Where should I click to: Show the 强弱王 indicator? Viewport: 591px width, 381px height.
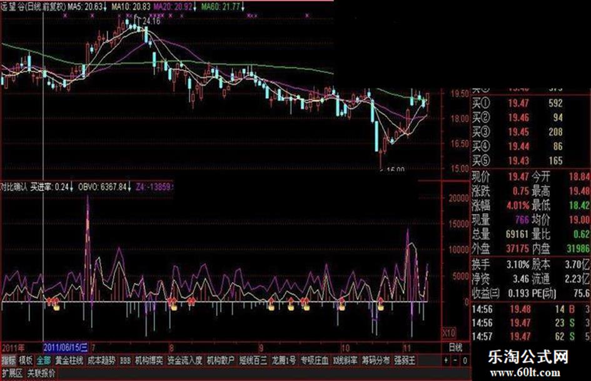pos(405,360)
